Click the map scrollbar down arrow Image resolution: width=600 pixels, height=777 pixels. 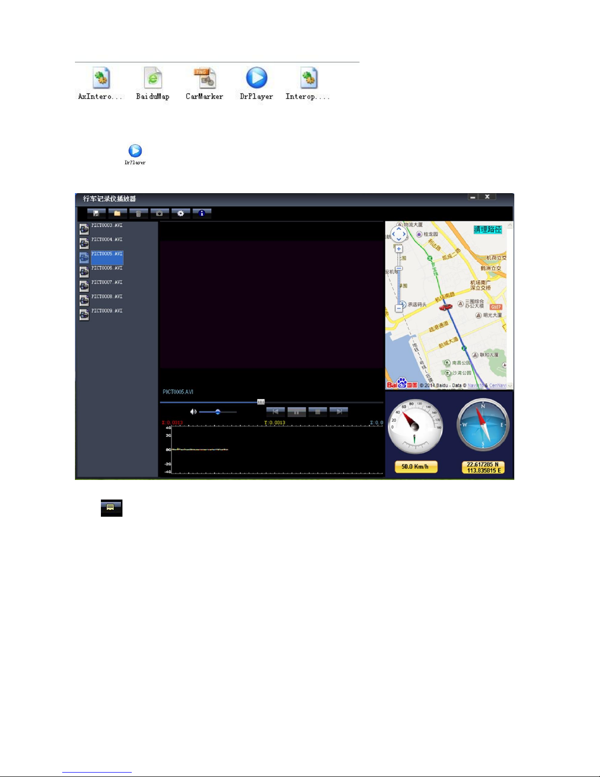[510, 386]
